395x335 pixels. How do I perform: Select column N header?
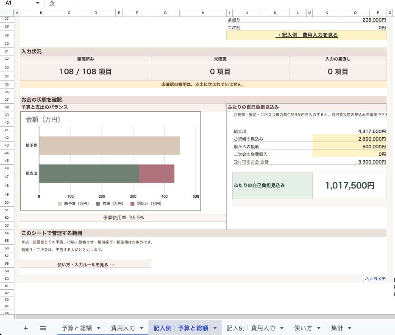327,13
